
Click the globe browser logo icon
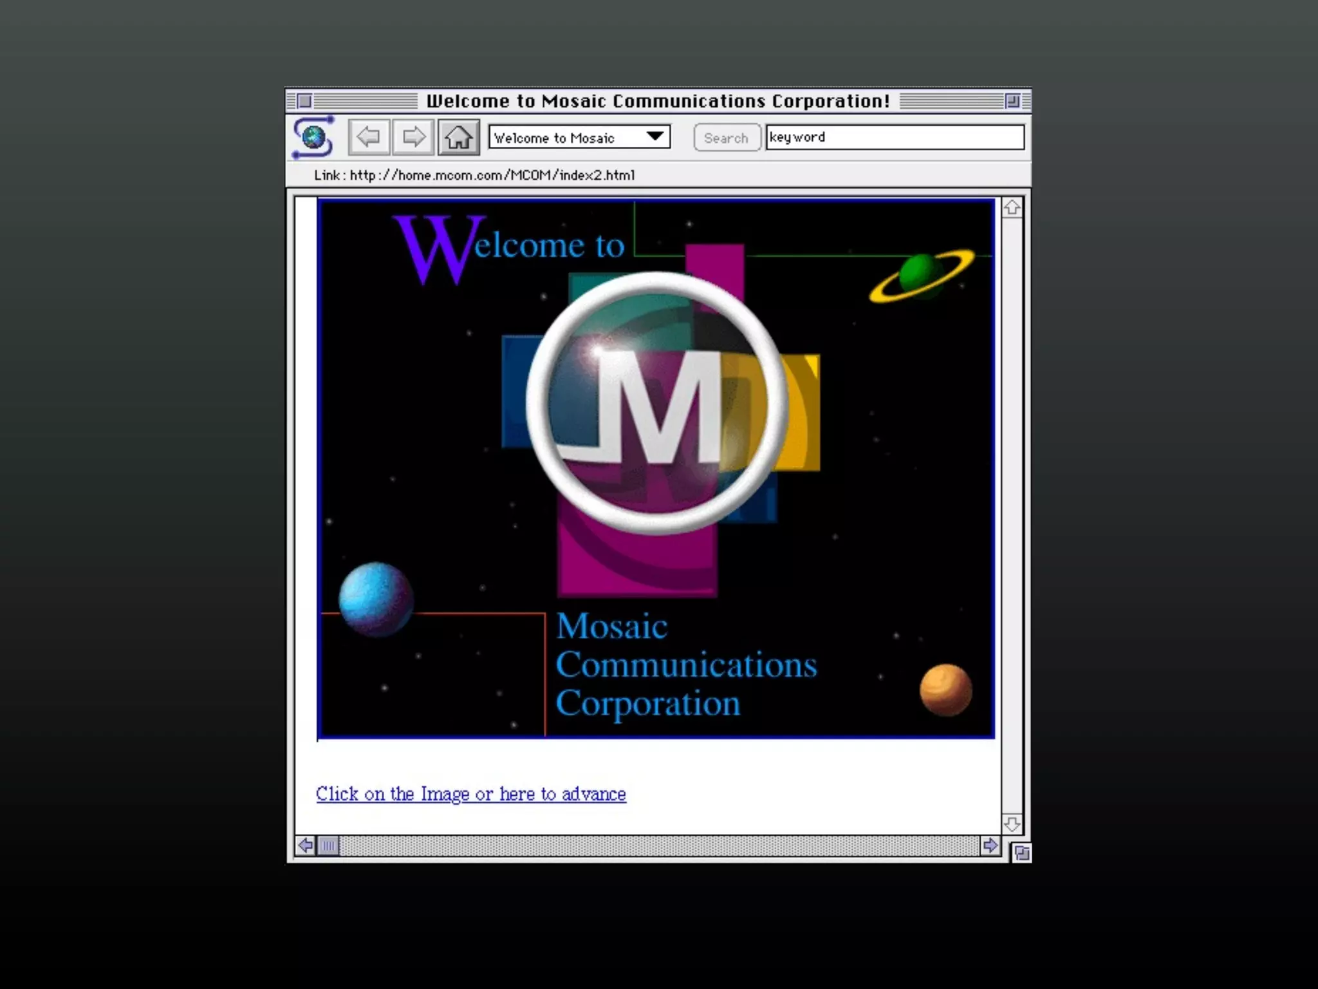tap(313, 137)
